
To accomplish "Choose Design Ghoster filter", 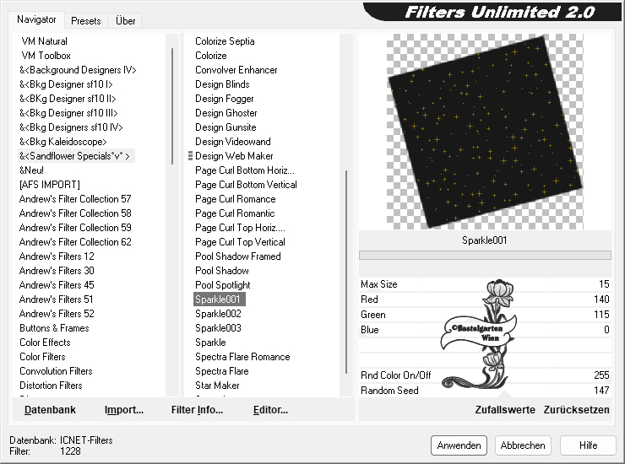I will (x=226, y=113).
